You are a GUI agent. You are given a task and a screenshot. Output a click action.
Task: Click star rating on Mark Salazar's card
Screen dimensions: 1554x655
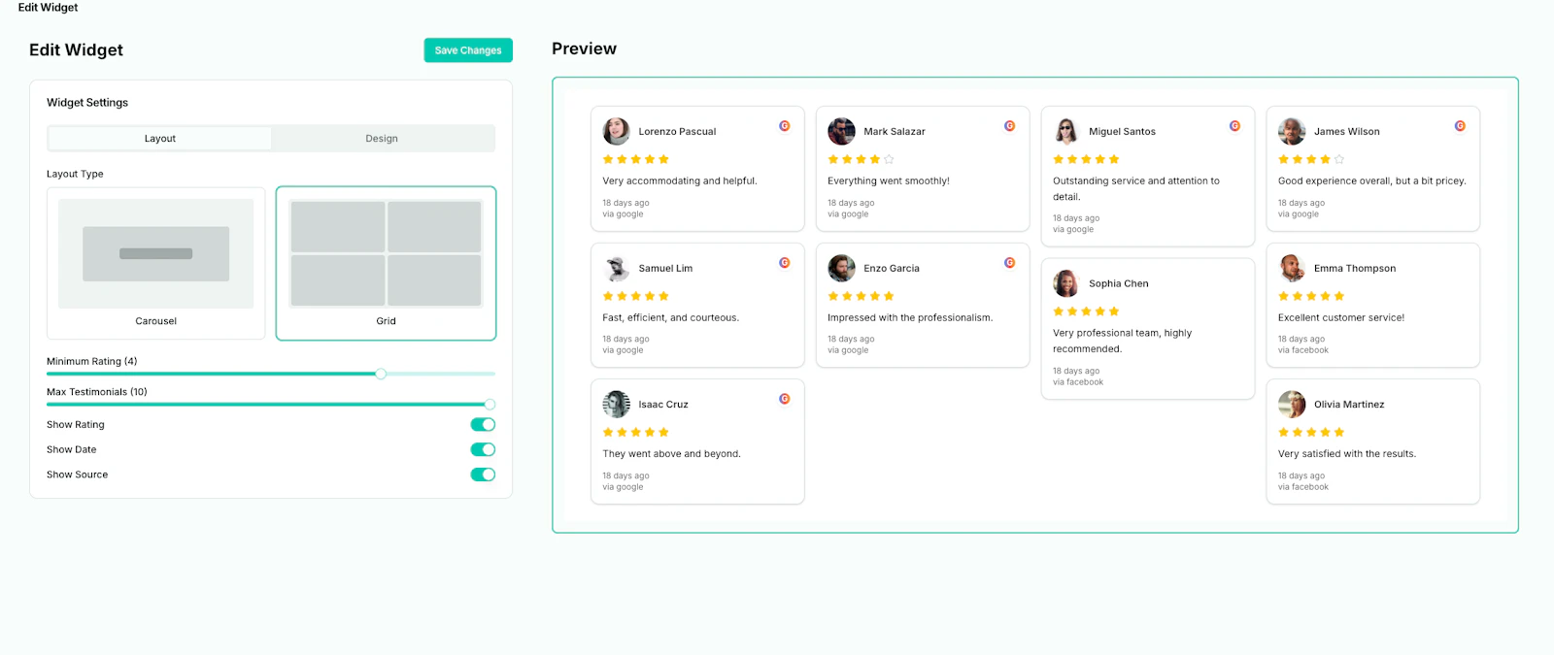pyautogui.click(x=861, y=159)
